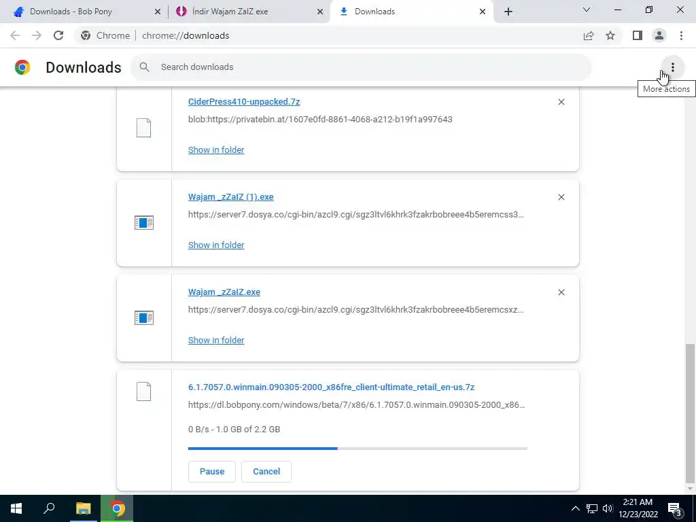Open a new tab with the plus icon
Image resolution: width=696 pixels, height=522 pixels.
(x=508, y=12)
